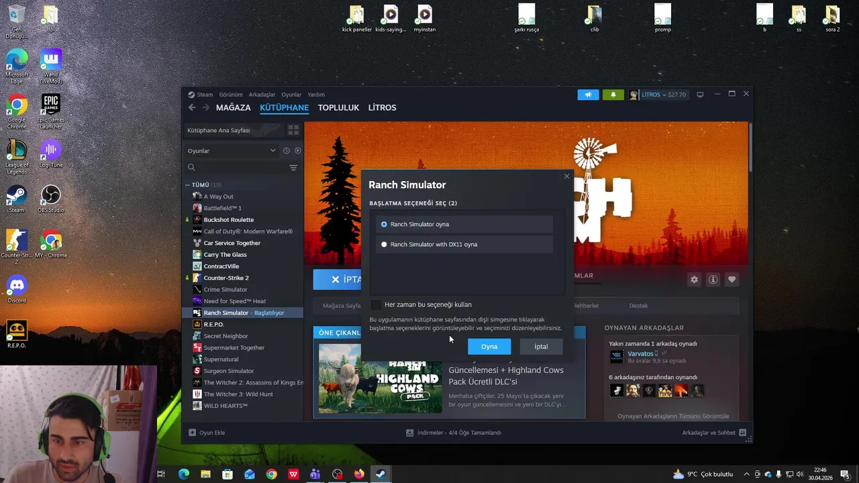Click the library search magnifier icon
Viewport: 859px width, 483px height.
191,168
